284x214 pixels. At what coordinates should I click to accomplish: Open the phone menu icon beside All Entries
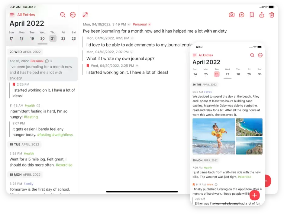click(x=195, y=55)
